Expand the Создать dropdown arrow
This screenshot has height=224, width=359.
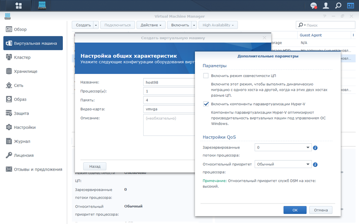pos(96,25)
